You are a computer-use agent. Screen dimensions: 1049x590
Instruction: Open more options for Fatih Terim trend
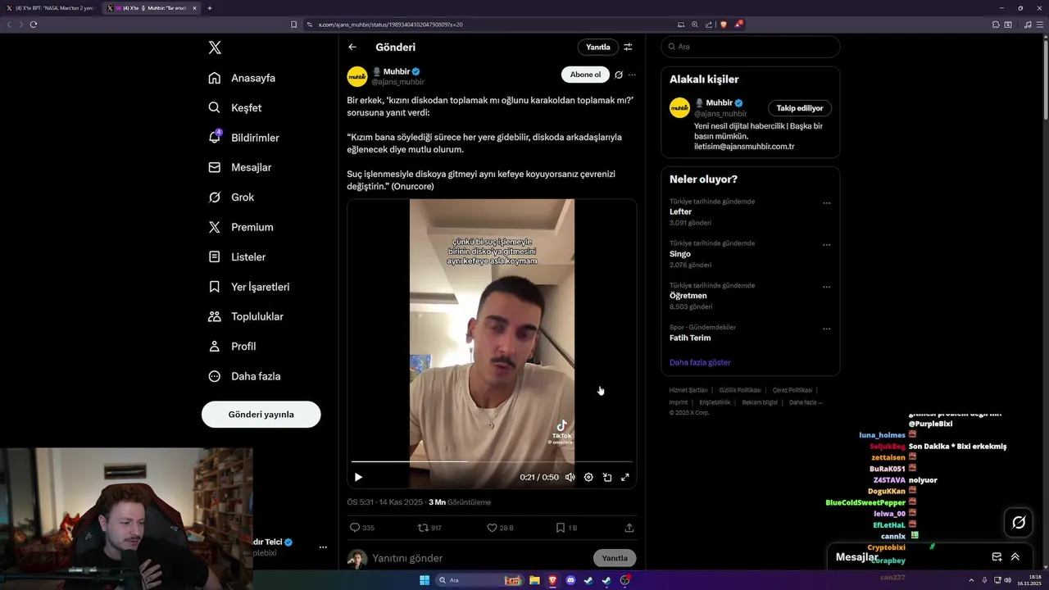[826, 329]
